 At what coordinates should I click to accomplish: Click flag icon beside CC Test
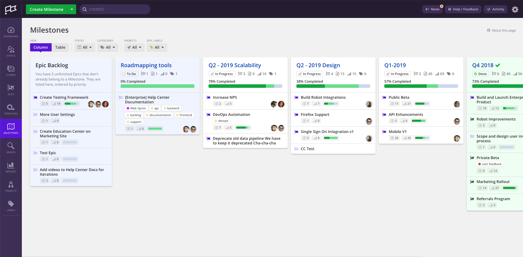pyautogui.click(x=296, y=149)
